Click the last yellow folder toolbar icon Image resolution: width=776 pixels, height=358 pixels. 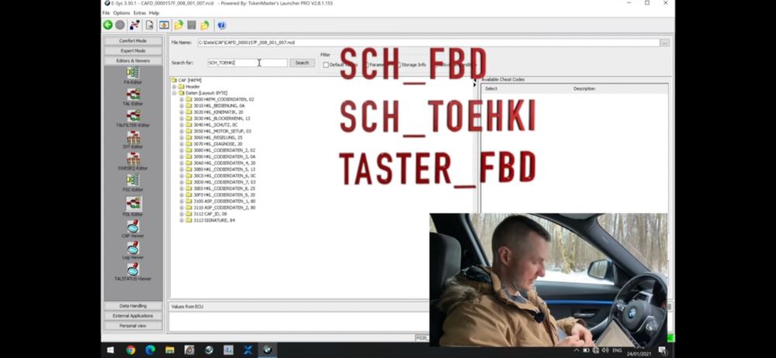pos(205,25)
